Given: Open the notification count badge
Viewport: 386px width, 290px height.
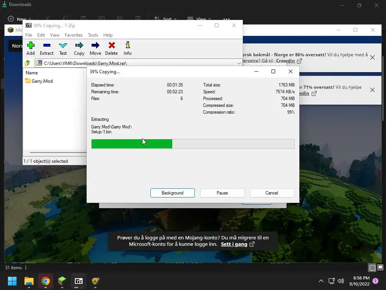Looking at the screenshot, I should (x=375, y=281).
